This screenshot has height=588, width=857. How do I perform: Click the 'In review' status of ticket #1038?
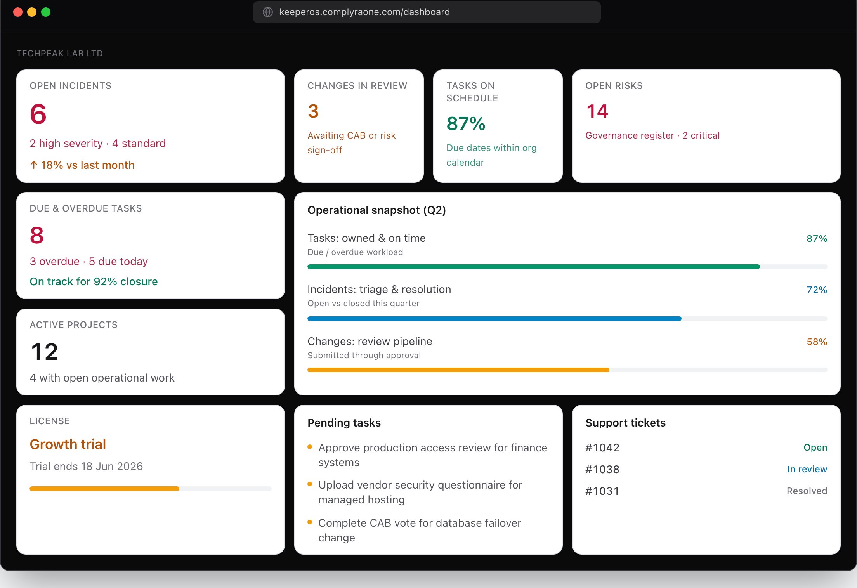tap(807, 469)
